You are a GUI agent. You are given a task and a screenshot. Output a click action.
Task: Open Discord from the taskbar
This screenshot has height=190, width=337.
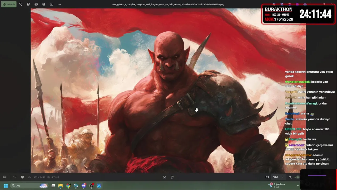tap(84, 186)
